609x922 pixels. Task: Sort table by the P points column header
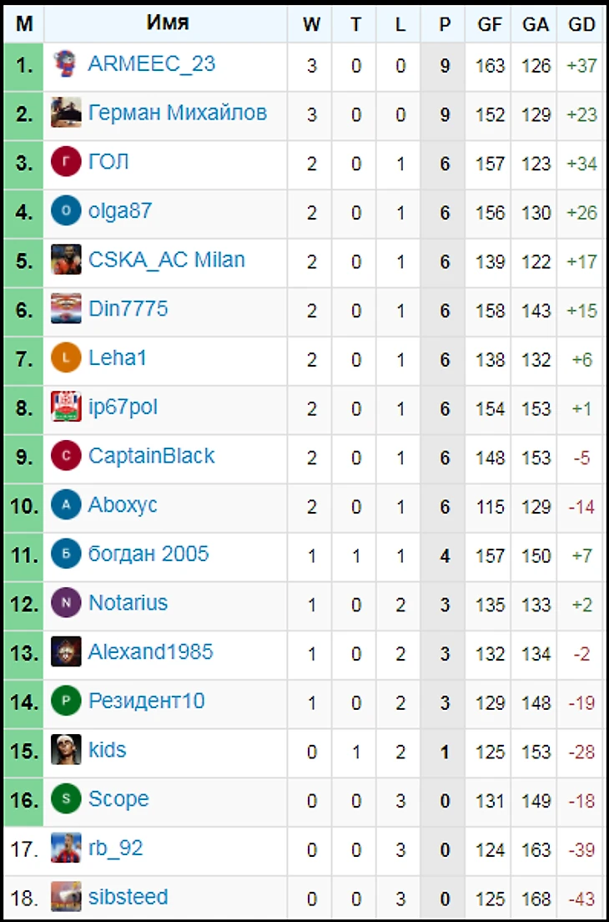pyautogui.click(x=445, y=25)
